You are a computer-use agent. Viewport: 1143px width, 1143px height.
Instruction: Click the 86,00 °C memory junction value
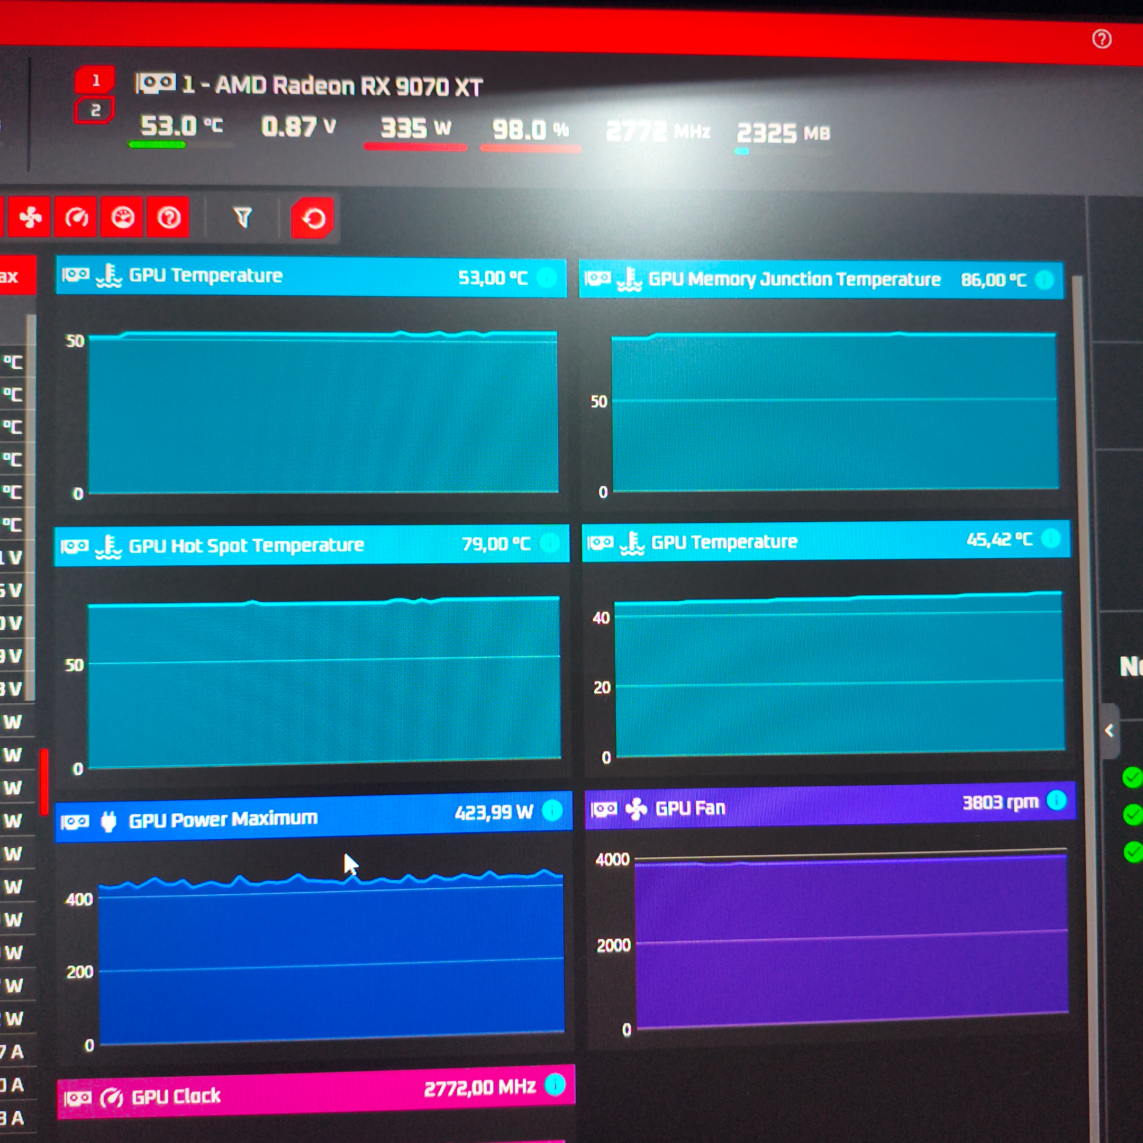coord(993,280)
